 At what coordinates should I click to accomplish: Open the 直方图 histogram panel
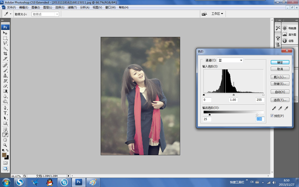pyautogui.click(x=289, y=34)
